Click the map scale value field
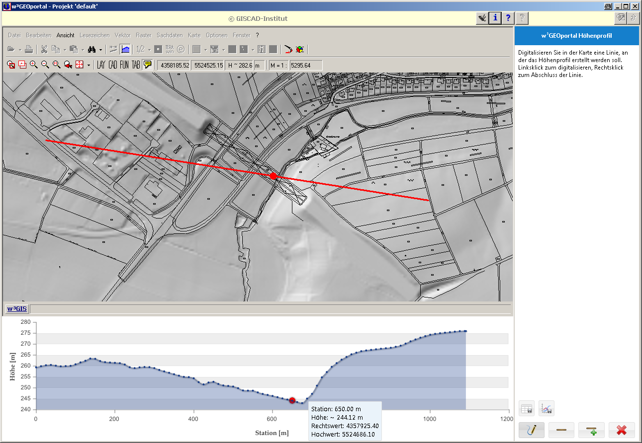Viewport: 642px width, 443px height. pyautogui.click(x=306, y=65)
